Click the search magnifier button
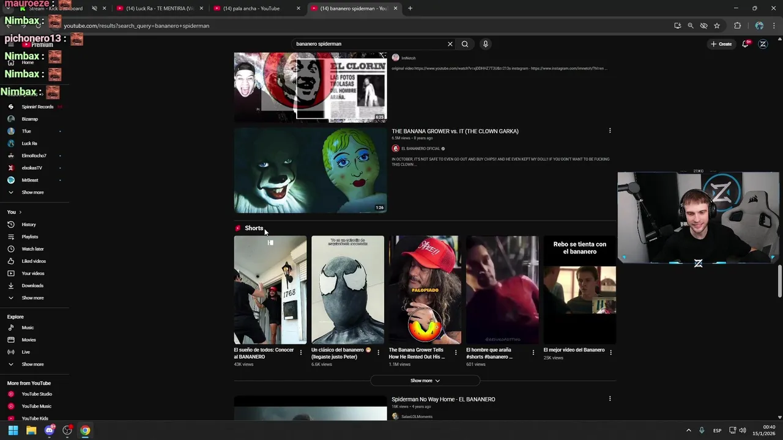This screenshot has height=440, width=783. click(x=465, y=44)
